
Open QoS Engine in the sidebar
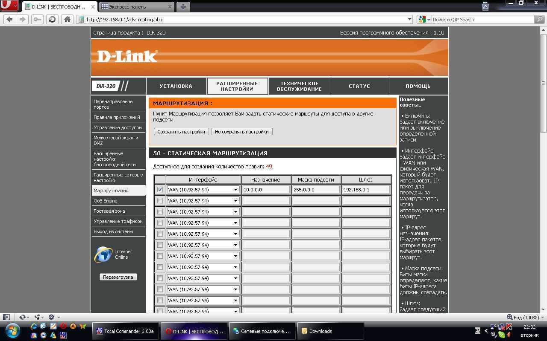click(106, 201)
